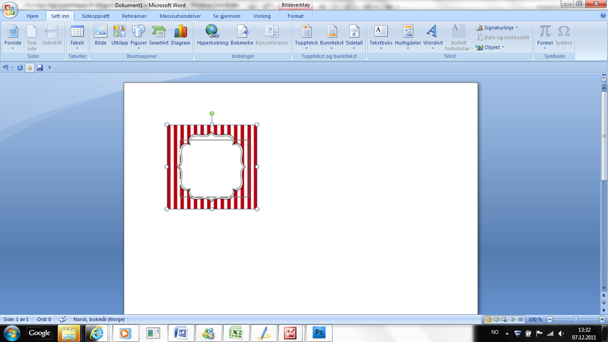The width and height of the screenshot is (608, 342).
Task: Click the zoom out minus button
Action: pos(549,319)
